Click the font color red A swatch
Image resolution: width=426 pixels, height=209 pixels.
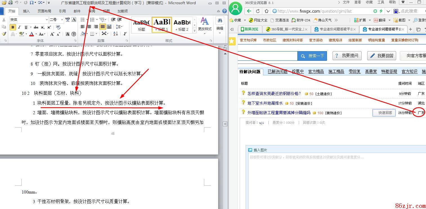tap(31, 34)
